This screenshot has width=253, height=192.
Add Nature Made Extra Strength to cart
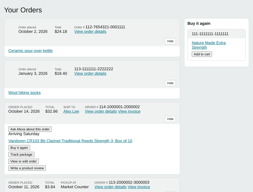coord(202,54)
